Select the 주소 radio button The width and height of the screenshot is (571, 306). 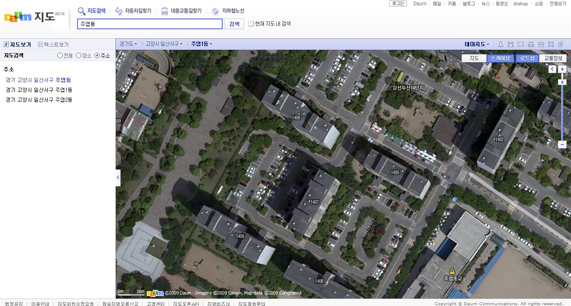click(x=97, y=56)
